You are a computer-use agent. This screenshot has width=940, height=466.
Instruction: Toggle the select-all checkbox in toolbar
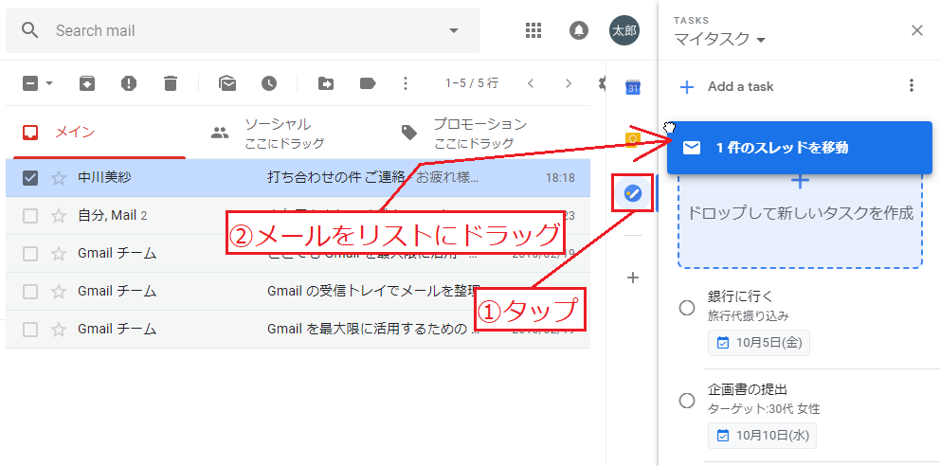pos(30,84)
